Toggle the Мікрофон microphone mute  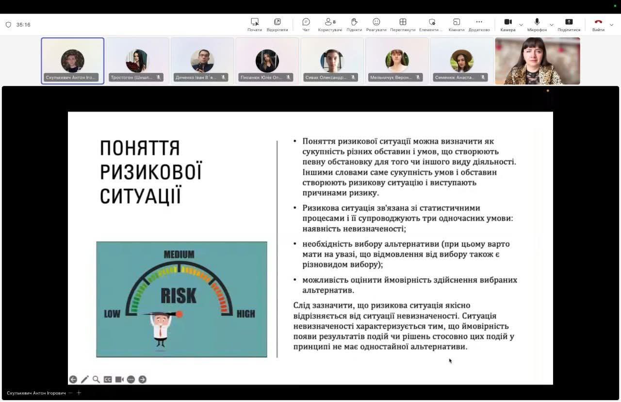click(x=537, y=24)
